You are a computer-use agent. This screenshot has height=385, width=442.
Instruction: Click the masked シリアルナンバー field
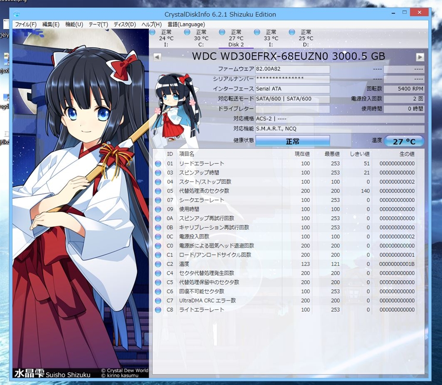coord(293,79)
